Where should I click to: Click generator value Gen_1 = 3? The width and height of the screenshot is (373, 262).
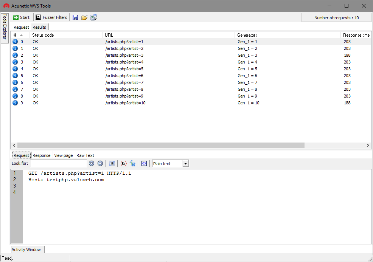click(x=247, y=55)
